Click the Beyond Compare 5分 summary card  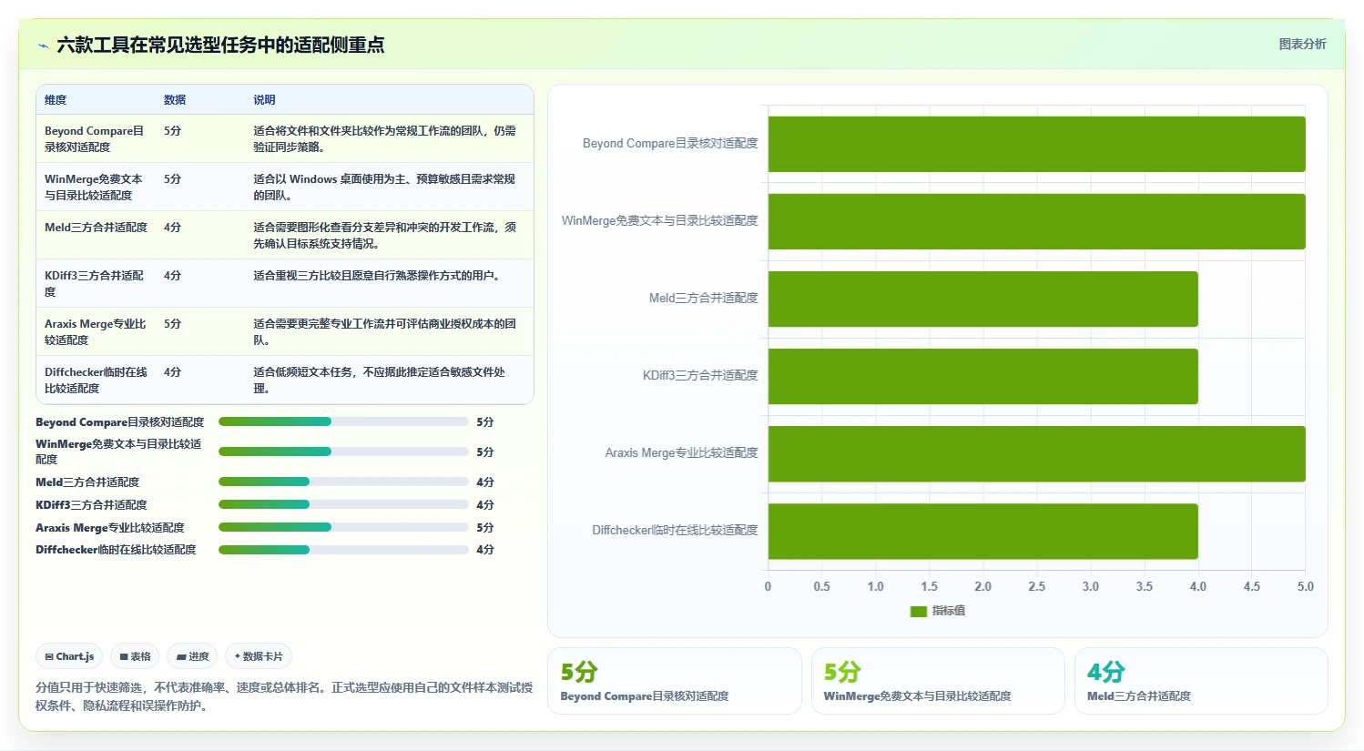(675, 681)
